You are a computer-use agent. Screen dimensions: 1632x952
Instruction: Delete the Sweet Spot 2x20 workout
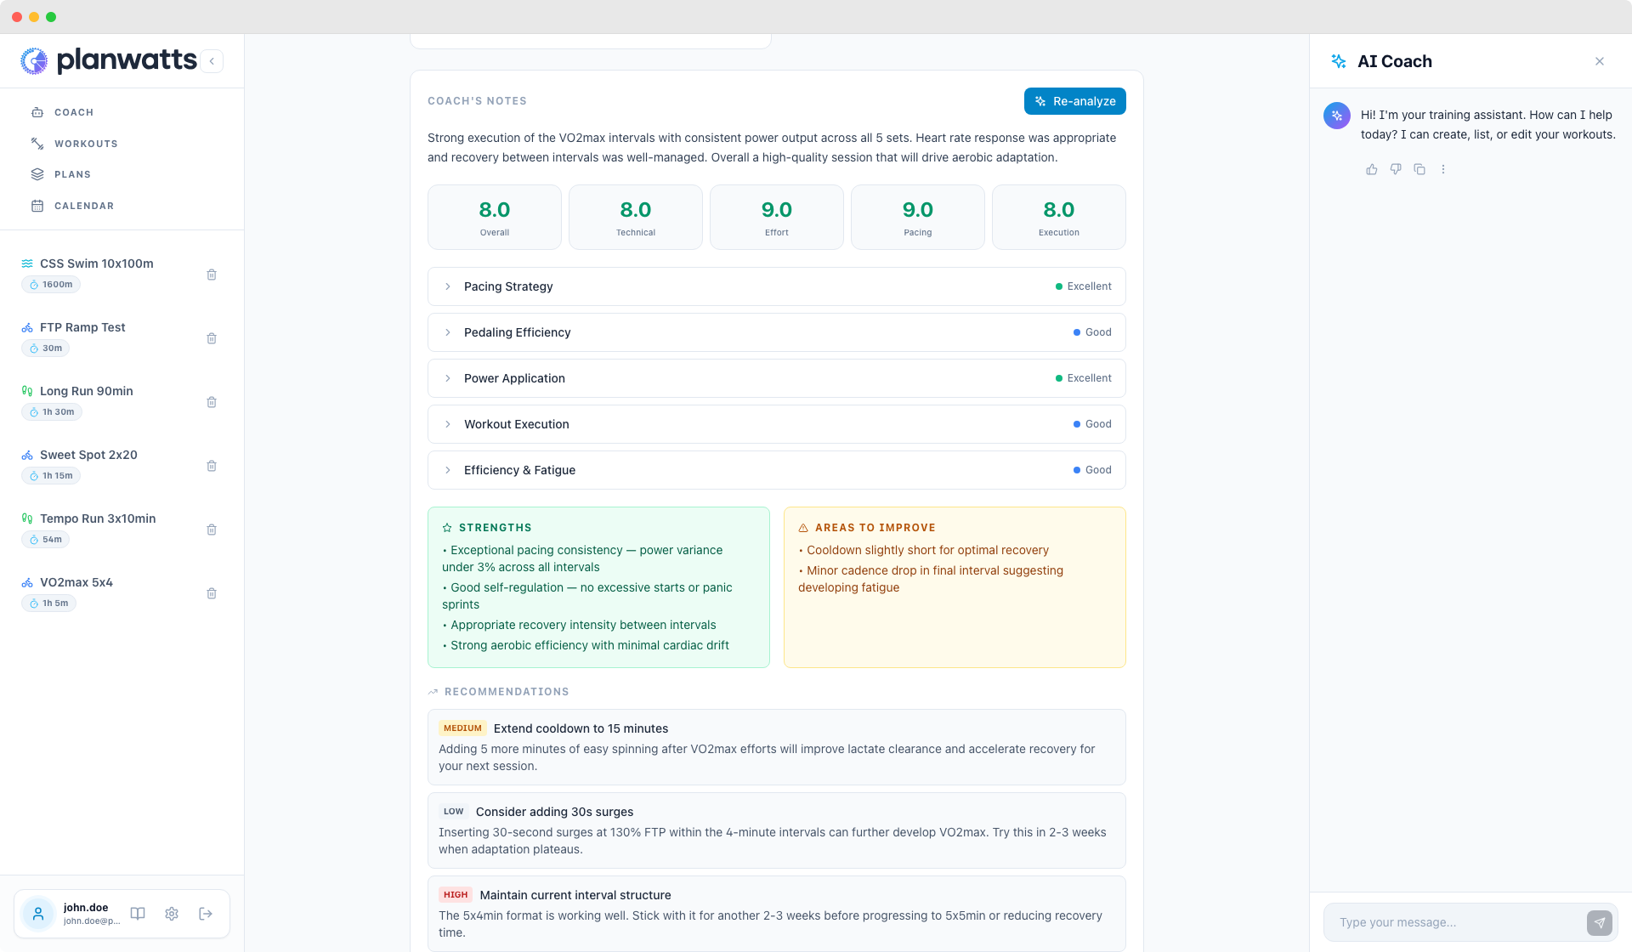click(212, 466)
